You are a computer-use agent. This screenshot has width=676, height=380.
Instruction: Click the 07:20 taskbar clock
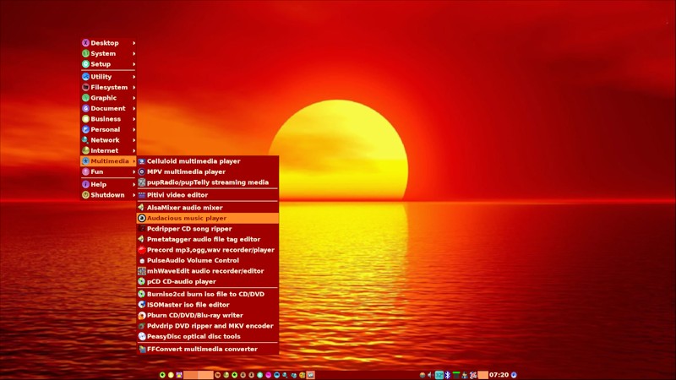coord(499,375)
